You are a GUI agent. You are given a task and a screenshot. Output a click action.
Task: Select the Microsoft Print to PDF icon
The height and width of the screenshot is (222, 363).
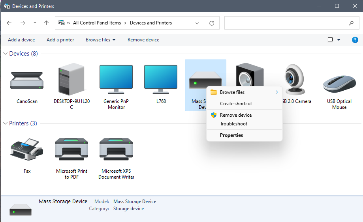point(71,149)
